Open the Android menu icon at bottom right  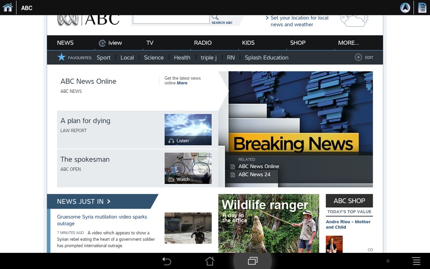click(416, 261)
